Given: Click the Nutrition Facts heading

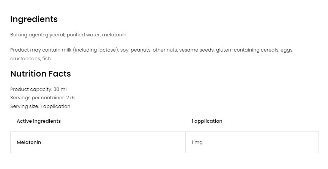Looking at the screenshot, I should tap(40, 74).
